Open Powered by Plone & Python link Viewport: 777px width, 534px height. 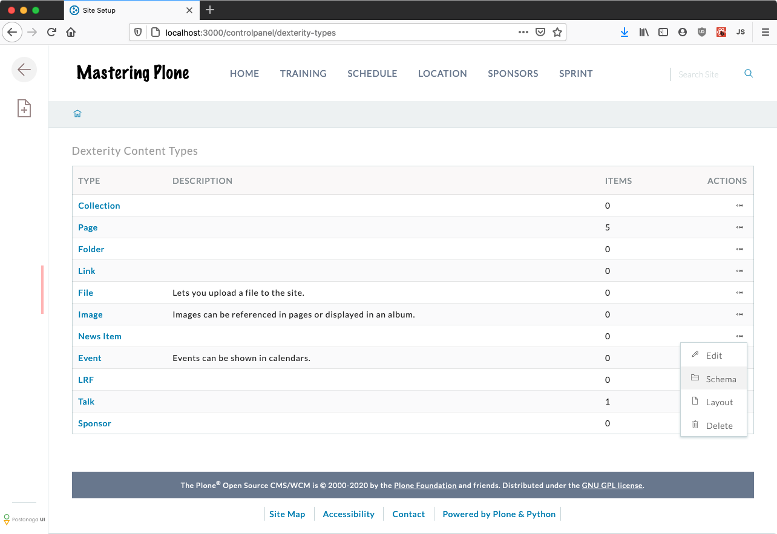tap(499, 514)
